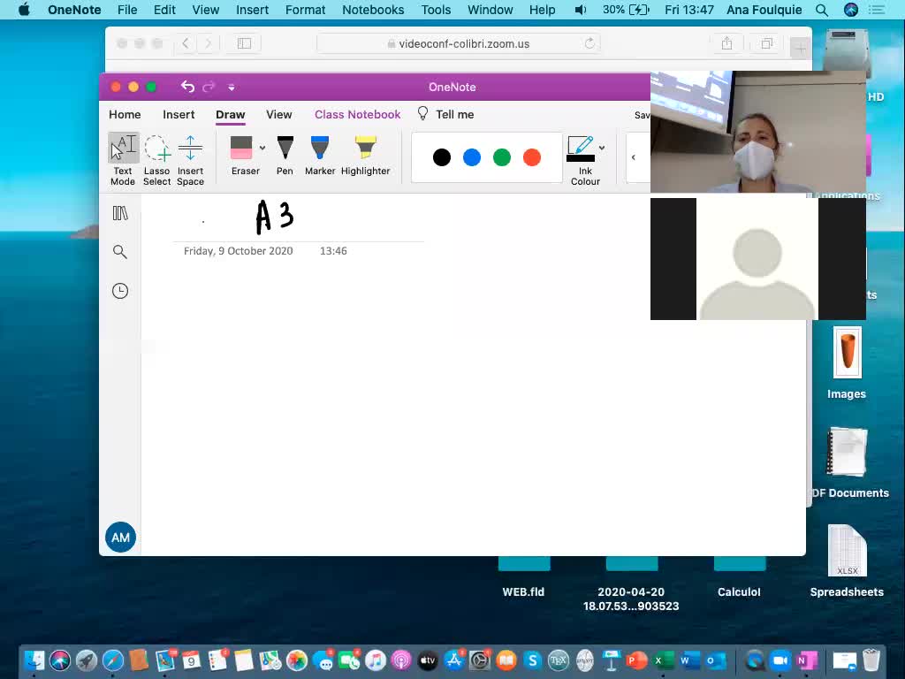Screen dimensions: 905x679
Task: Select the Spreadsheets stack on desktop
Action: click(847, 561)
